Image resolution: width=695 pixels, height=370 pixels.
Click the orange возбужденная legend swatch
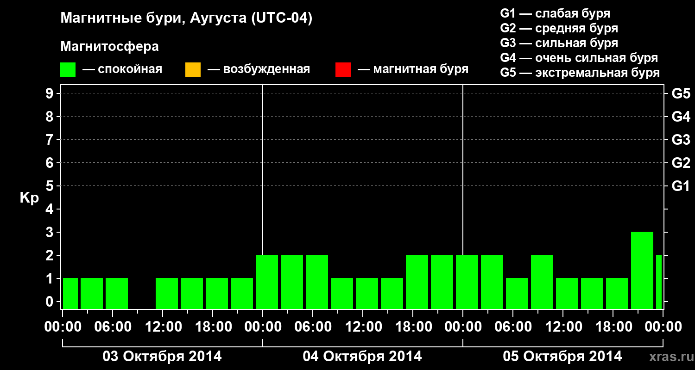pos(193,70)
